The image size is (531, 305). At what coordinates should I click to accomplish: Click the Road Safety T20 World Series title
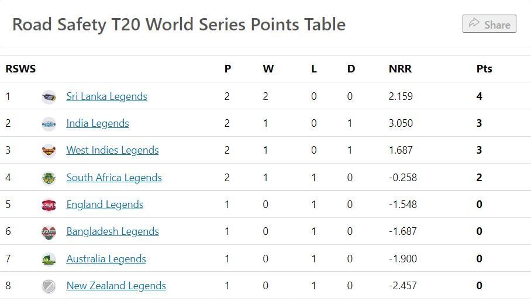coord(179,25)
